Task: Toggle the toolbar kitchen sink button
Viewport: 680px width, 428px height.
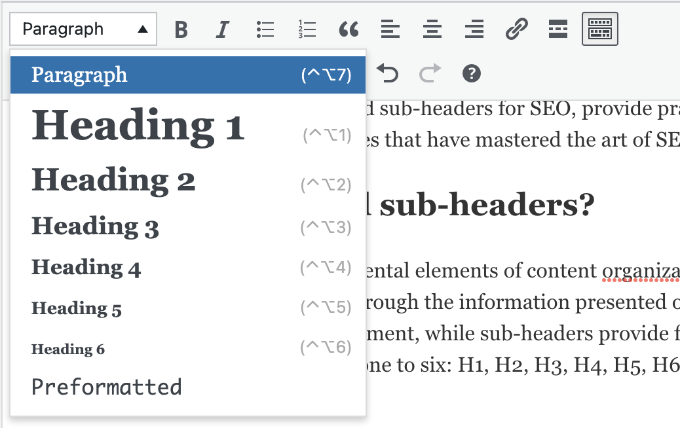Action: click(600, 29)
